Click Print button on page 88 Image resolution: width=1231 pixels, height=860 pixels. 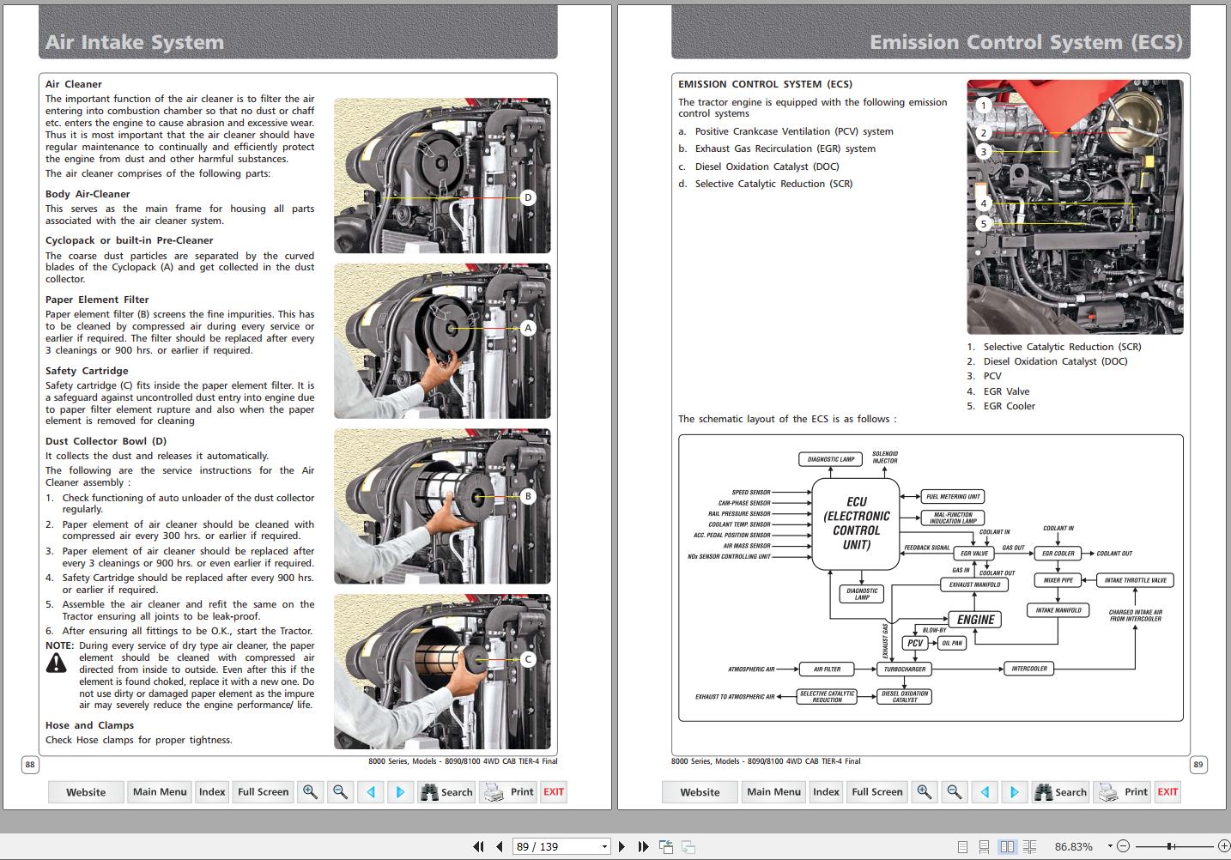(509, 792)
